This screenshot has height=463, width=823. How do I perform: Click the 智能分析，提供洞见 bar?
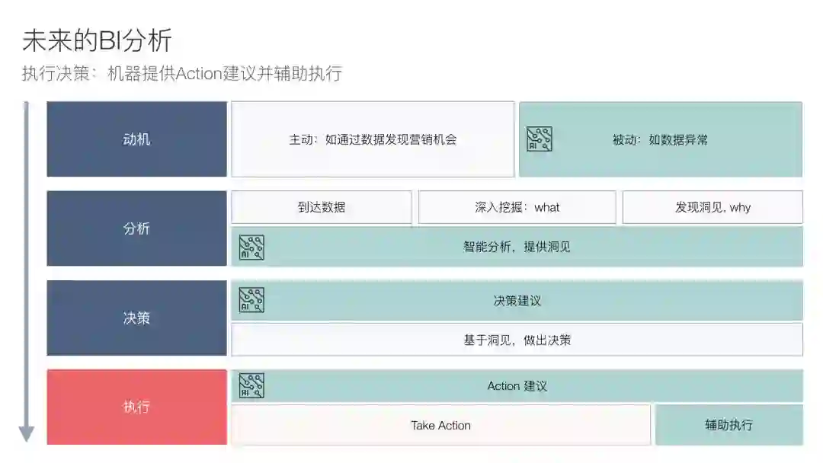(517, 247)
